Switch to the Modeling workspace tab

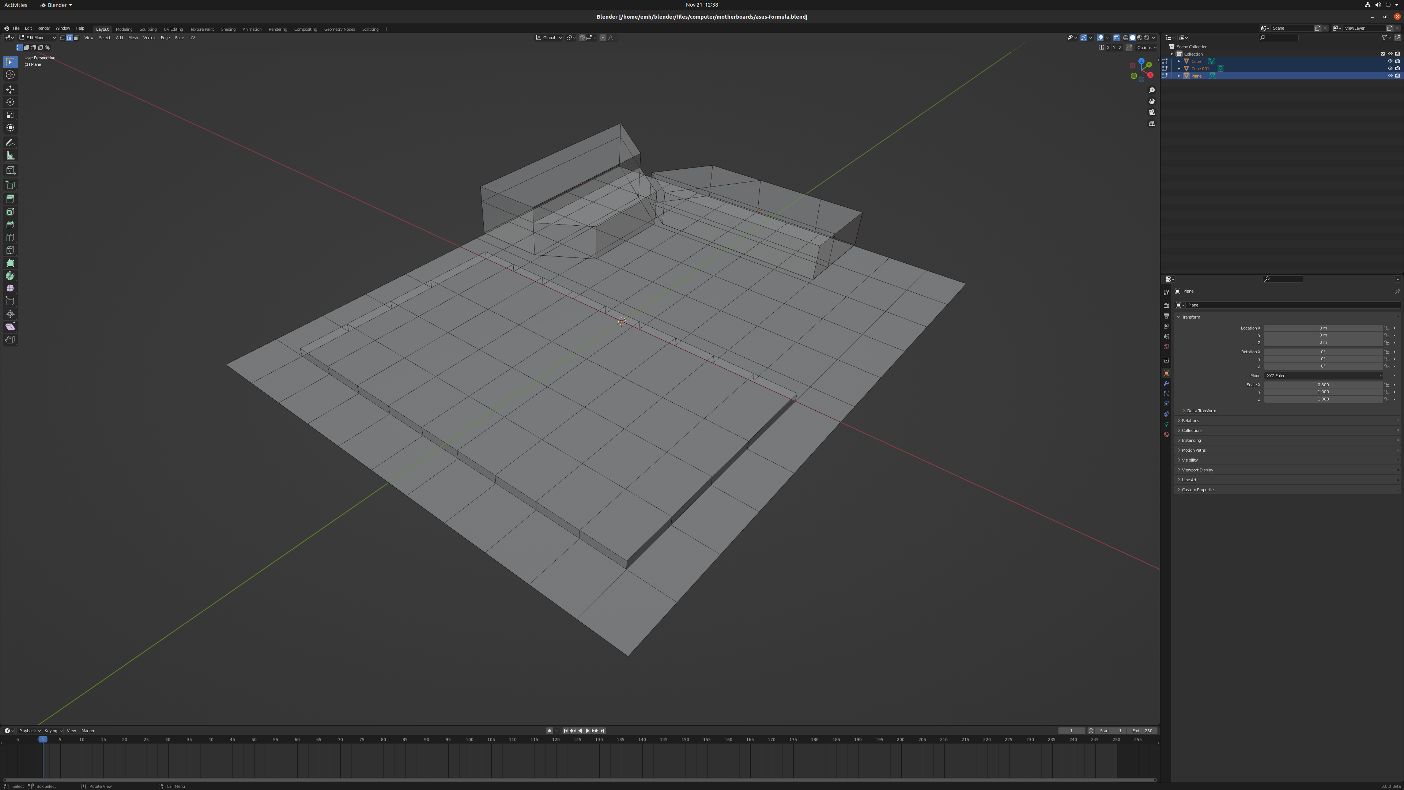(x=124, y=29)
